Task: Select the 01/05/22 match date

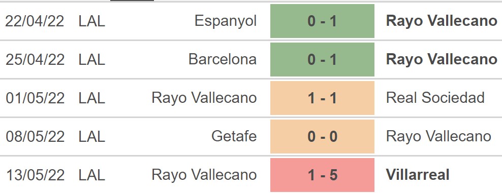Action: (35, 98)
